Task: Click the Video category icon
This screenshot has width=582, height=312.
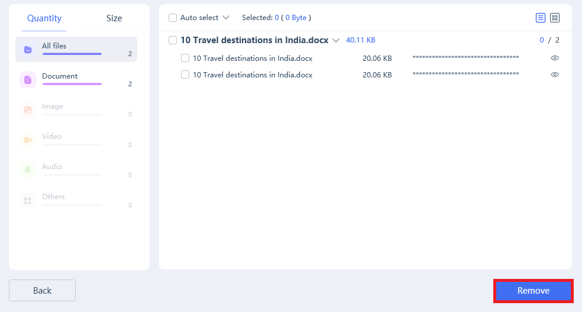Action: (28, 140)
